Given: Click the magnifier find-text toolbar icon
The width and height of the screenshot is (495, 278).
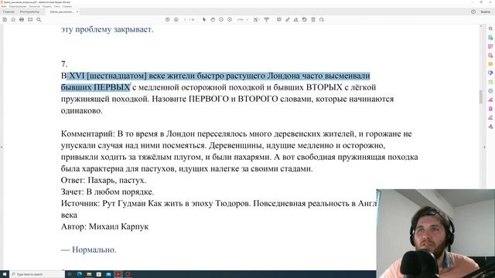Looking at the screenshot, I should [39, 19].
